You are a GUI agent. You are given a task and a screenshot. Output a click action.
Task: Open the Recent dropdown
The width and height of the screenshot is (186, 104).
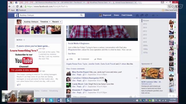(57, 22)
